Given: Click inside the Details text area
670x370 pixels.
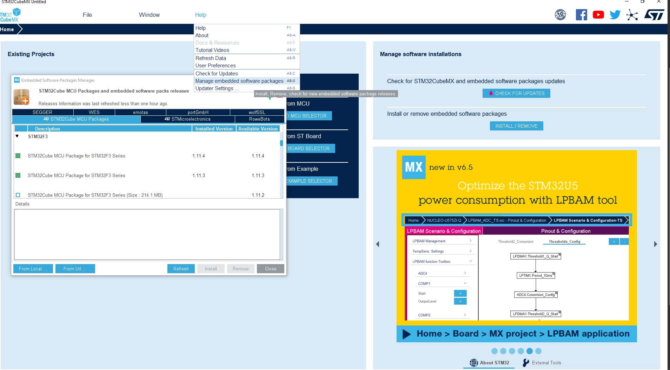Looking at the screenshot, I should pos(147,235).
